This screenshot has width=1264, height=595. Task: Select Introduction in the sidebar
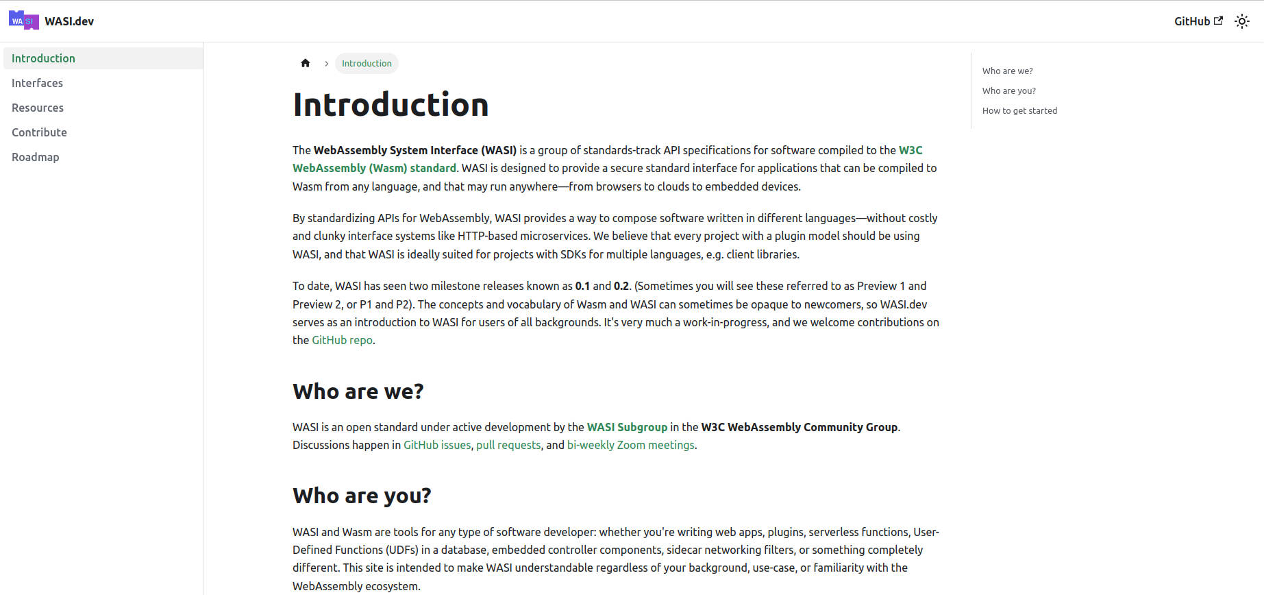[x=43, y=58]
